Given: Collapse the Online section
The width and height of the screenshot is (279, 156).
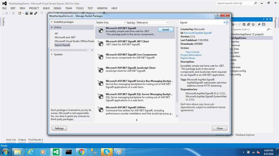Looking at the screenshot, I should 51,27.
